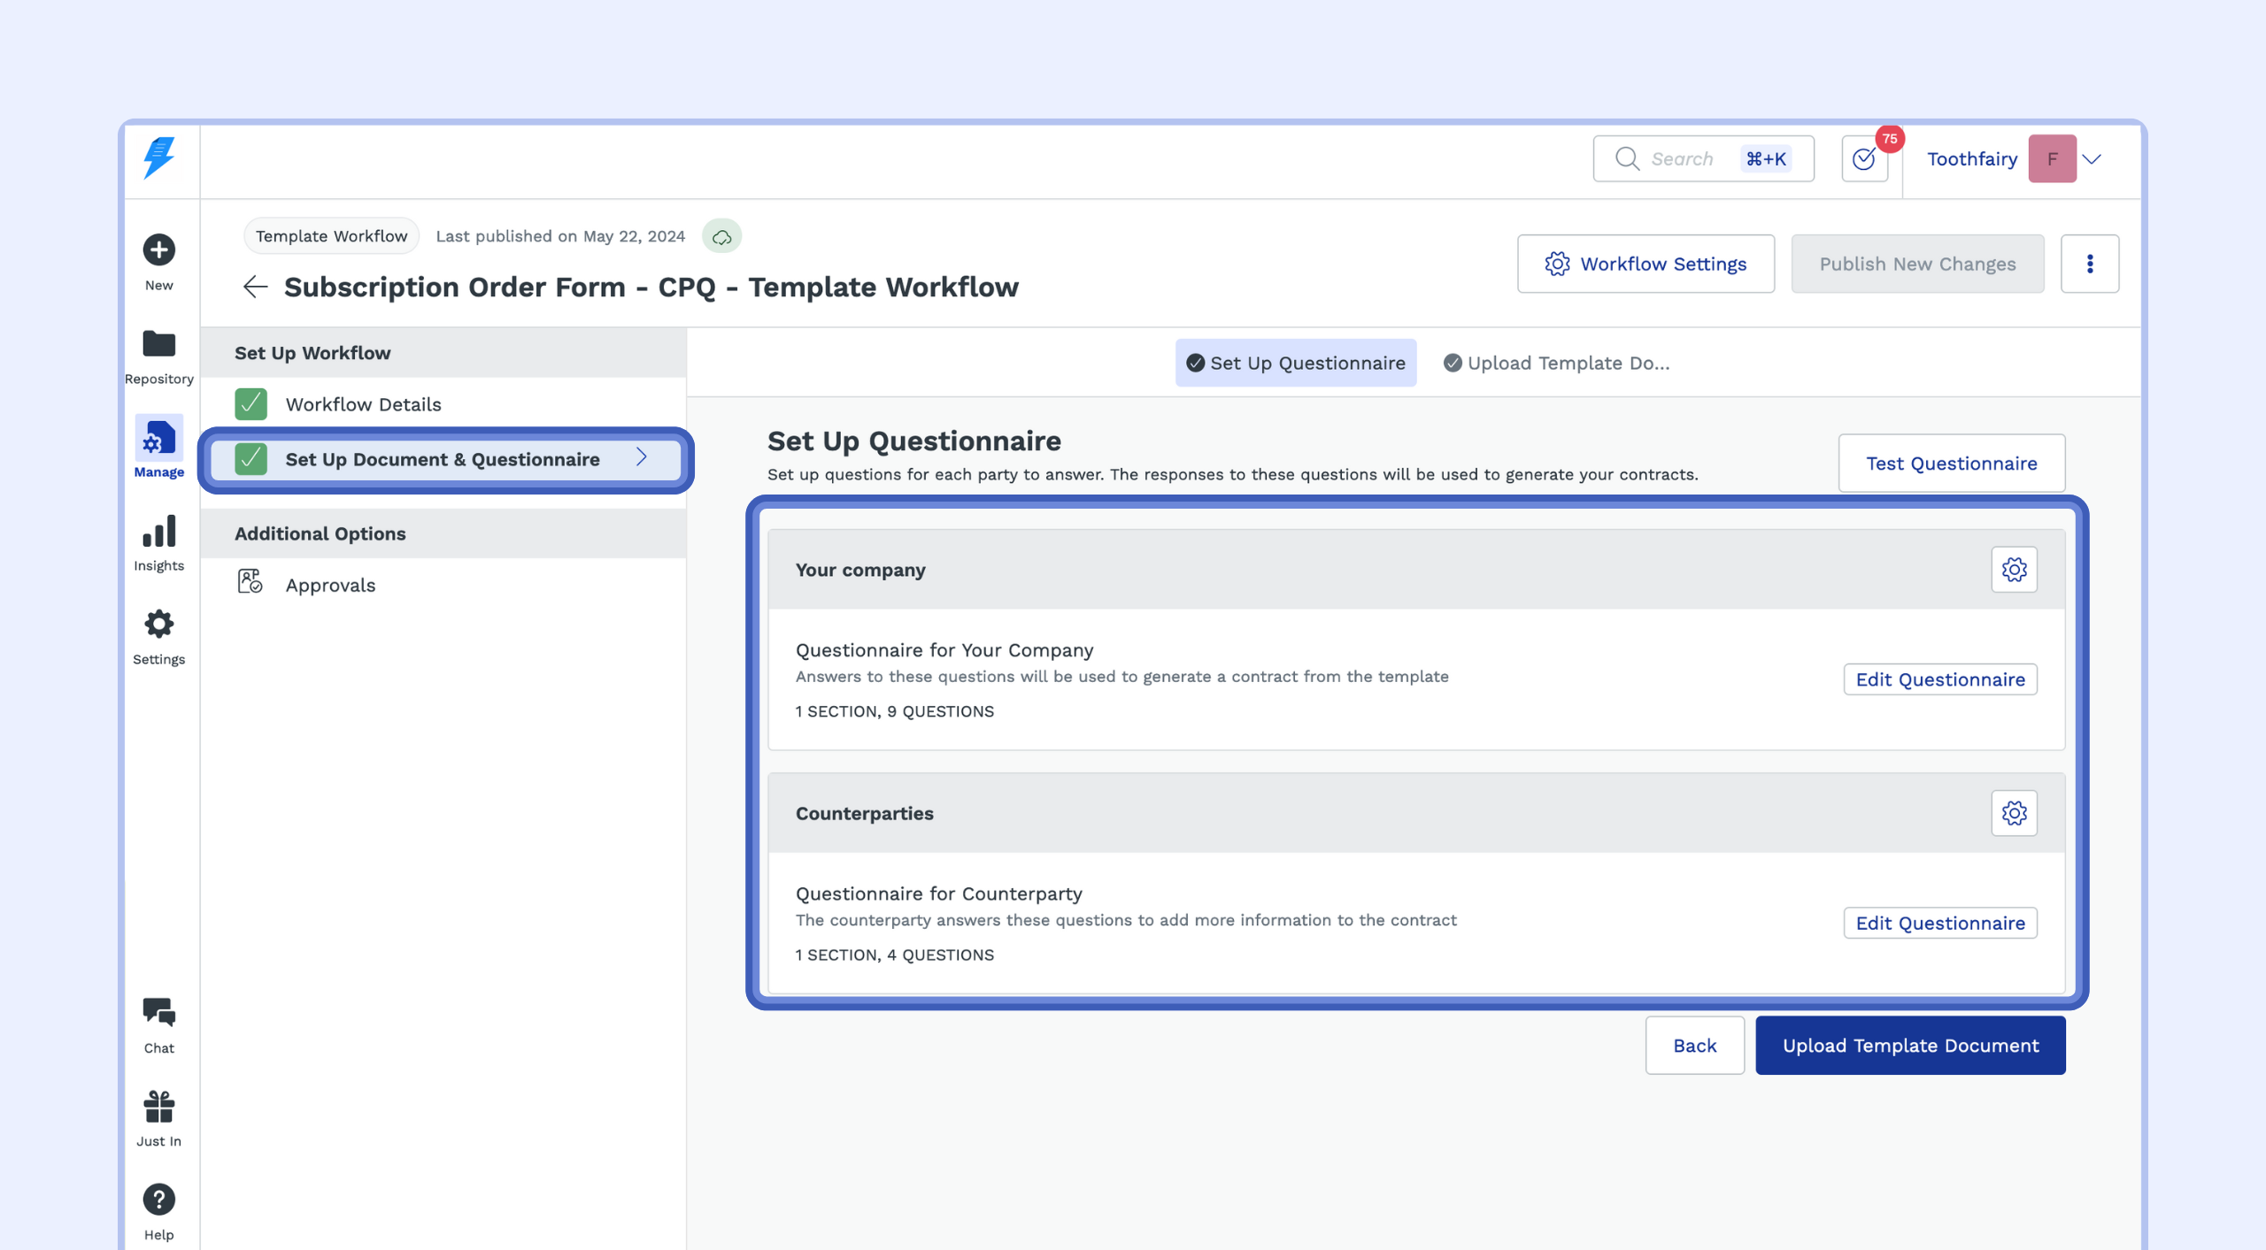Expand Set Up Document & Questionnaire chevron
This screenshot has width=2266, height=1250.
[643, 458]
